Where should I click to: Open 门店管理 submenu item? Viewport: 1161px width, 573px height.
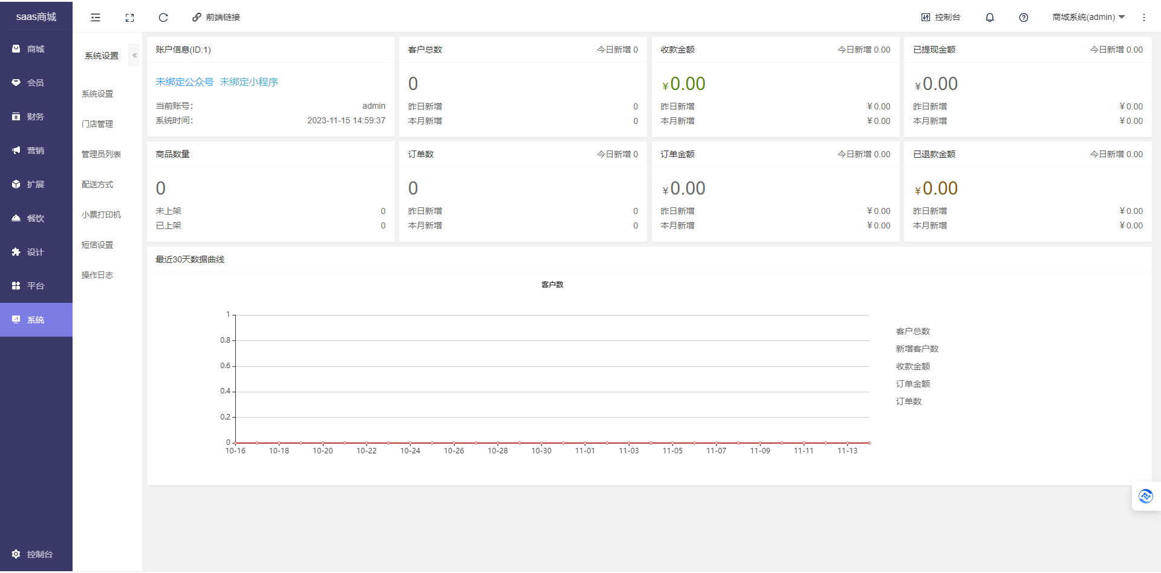(x=98, y=124)
